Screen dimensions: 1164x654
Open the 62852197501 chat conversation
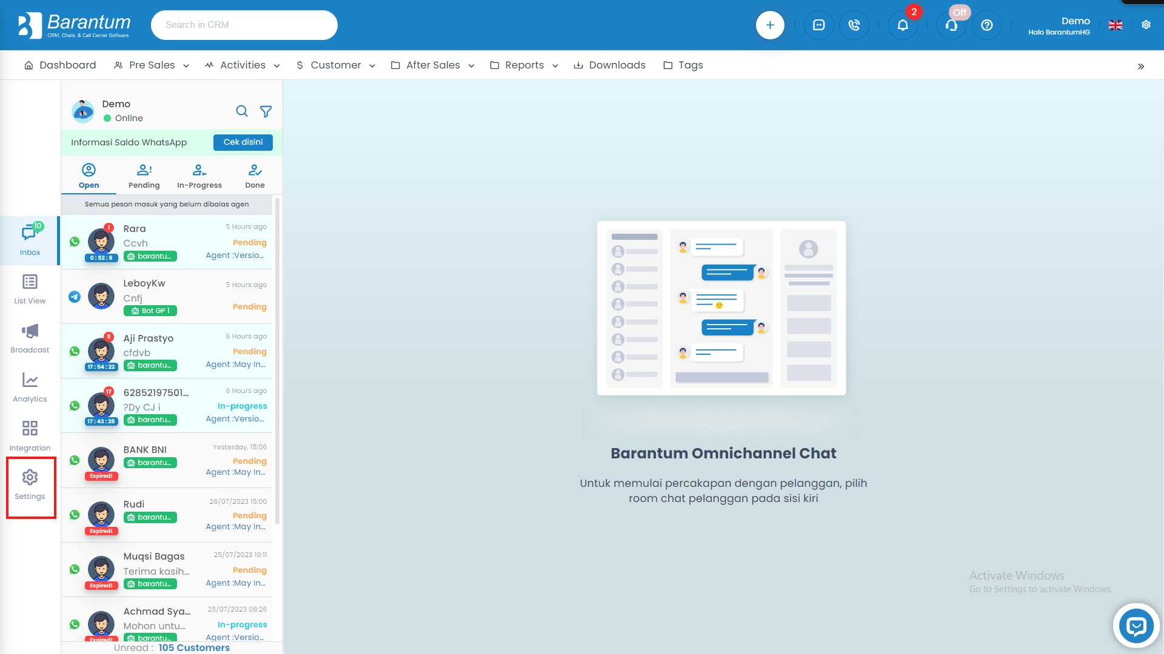coord(167,406)
